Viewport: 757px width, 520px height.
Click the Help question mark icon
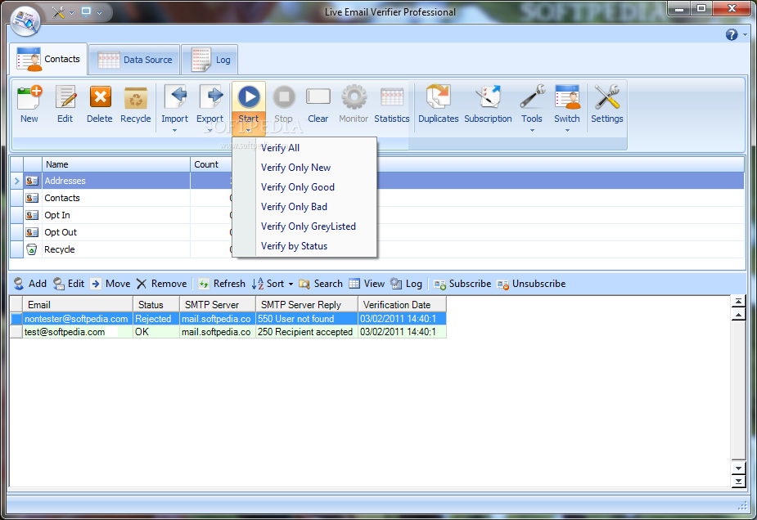[732, 34]
